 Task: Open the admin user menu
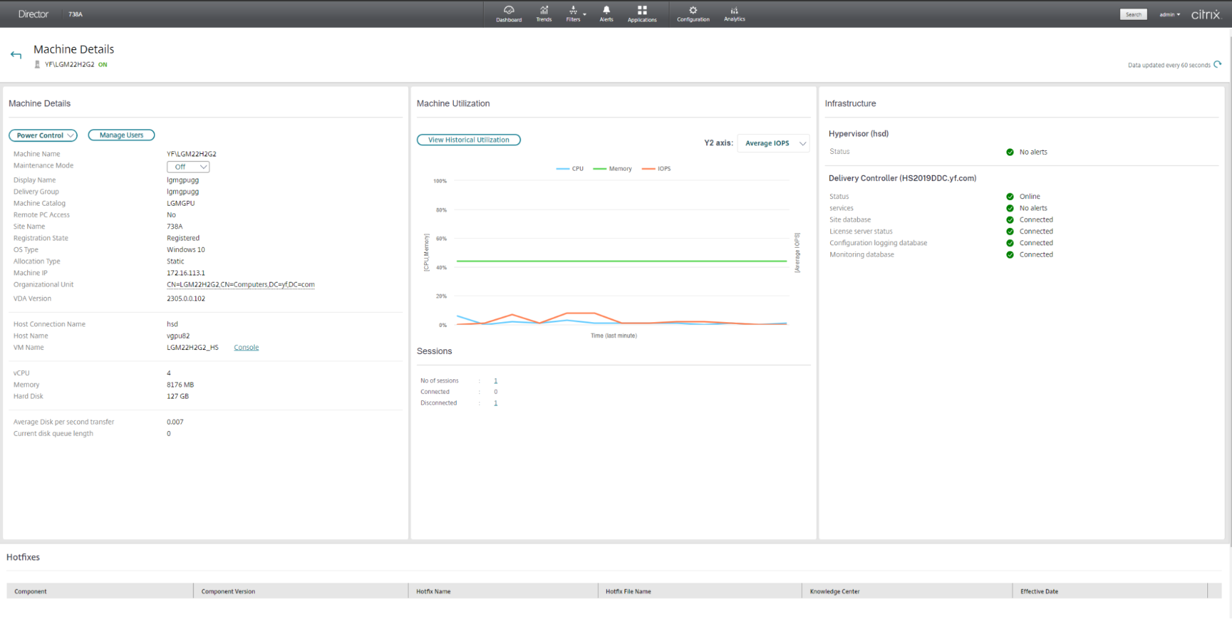tap(1169, 14)
